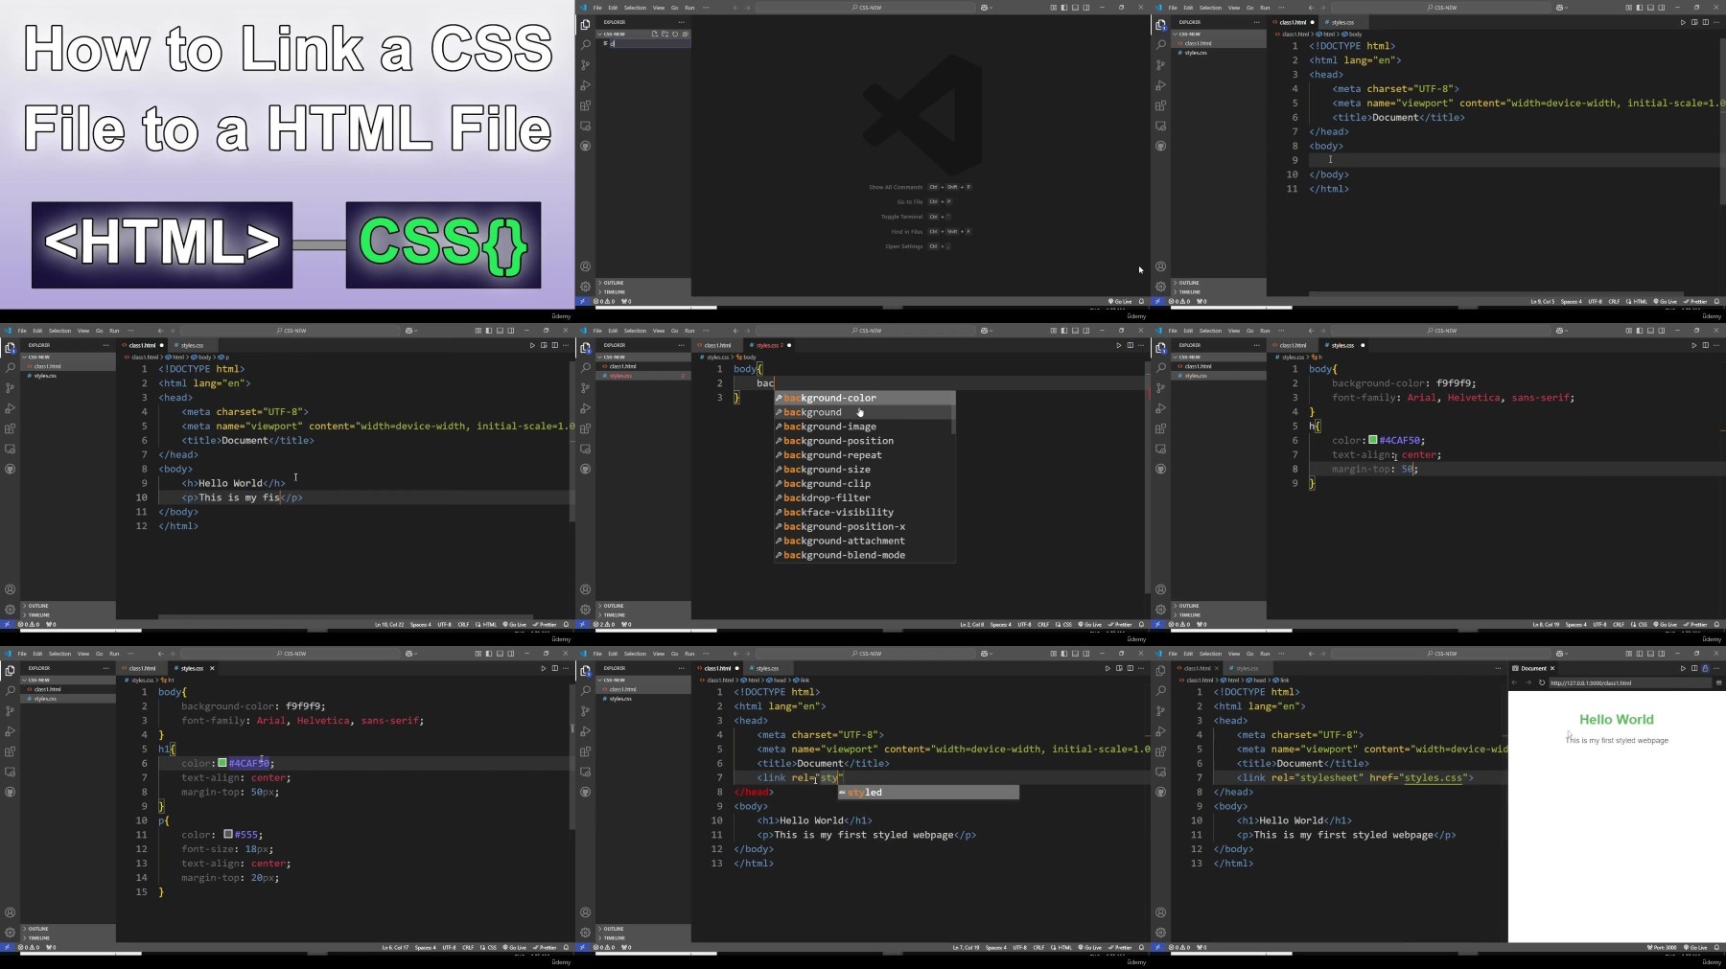Open Selection menu in empty welcome panel
1726x969 pixels.
point(635,8)
